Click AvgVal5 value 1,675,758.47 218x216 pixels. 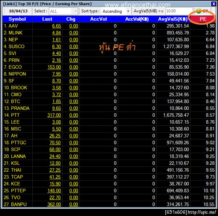[176, 115]
